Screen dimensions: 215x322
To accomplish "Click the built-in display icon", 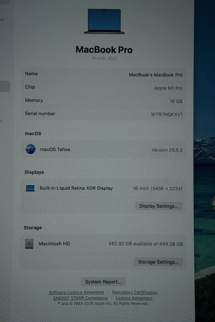I will 30,188.
